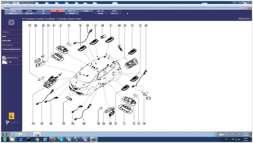The width and height of the screenshot is (253, 143).
Task: Go back with << Natrag link
Action: (6, 32)
